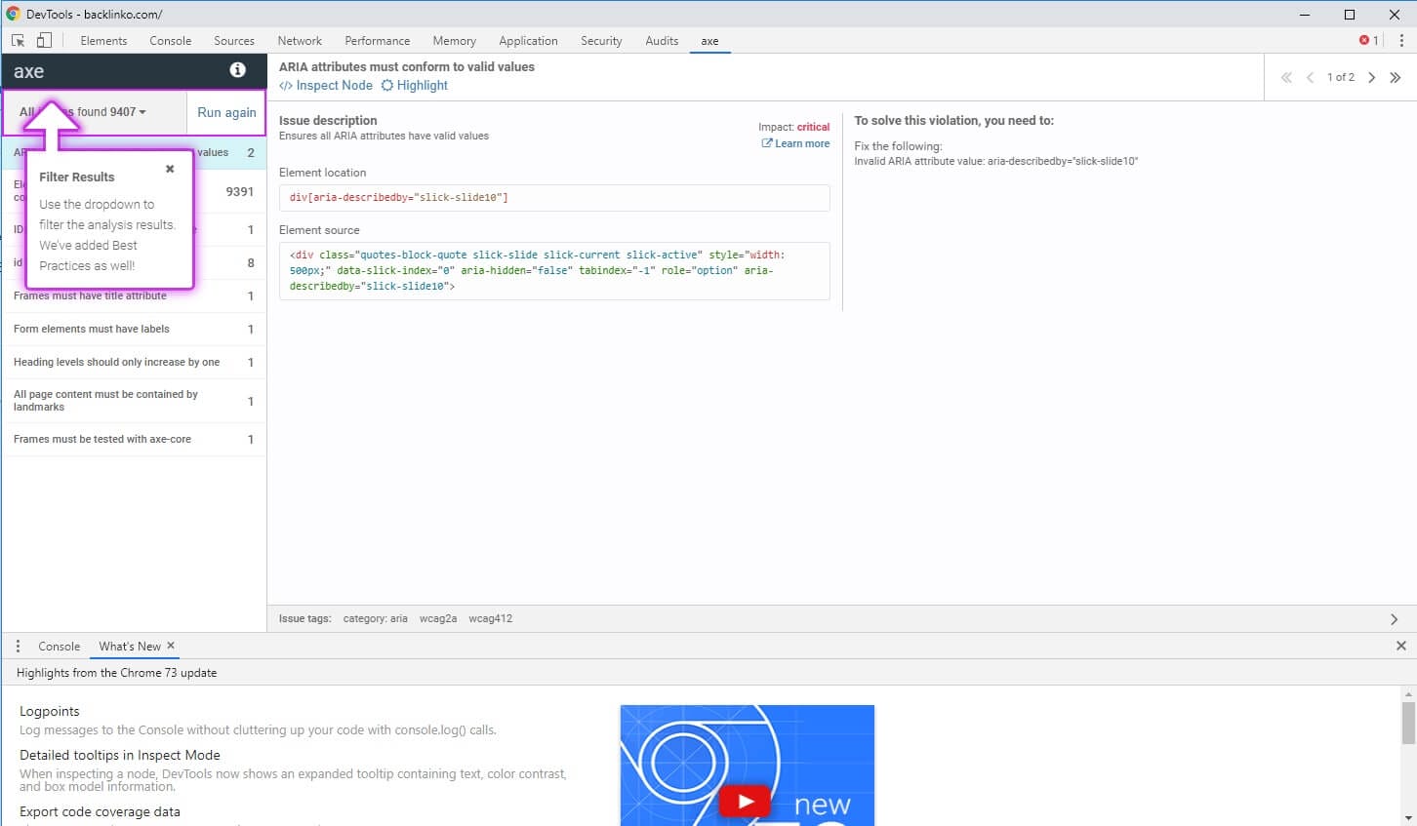Switch to the Application tab
Screen dimensions: 1417x826
click(528, 41)
